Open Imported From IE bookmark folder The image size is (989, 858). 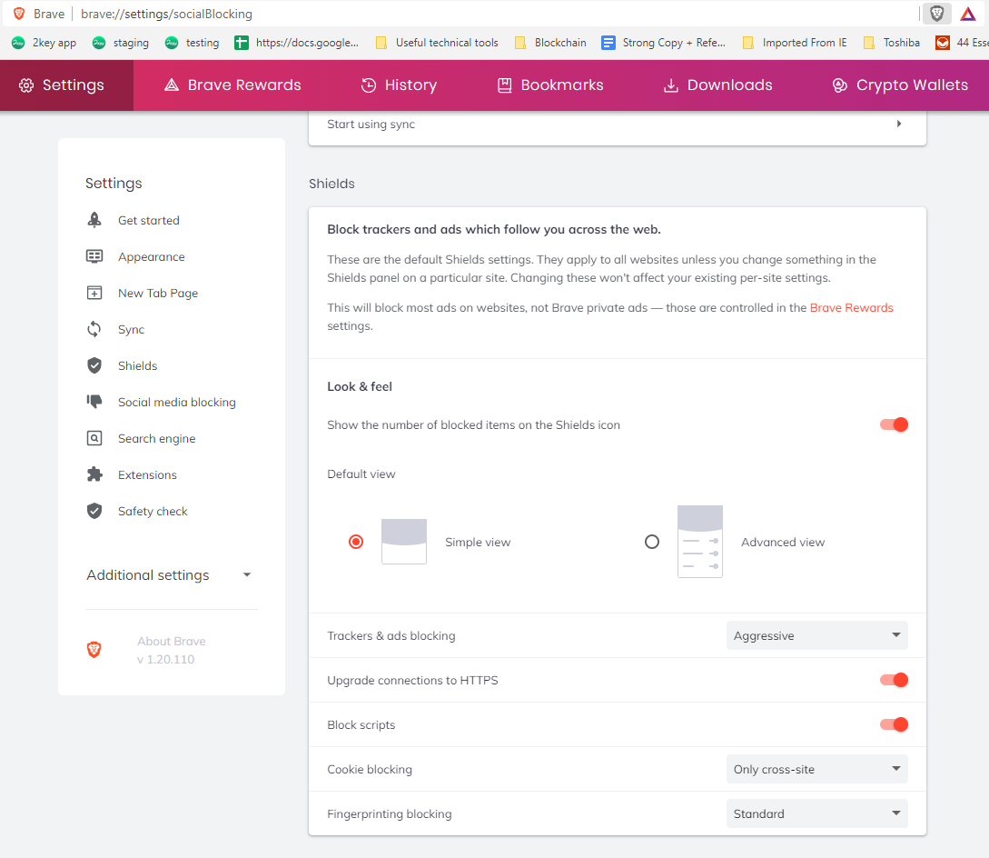coord(794,43)
